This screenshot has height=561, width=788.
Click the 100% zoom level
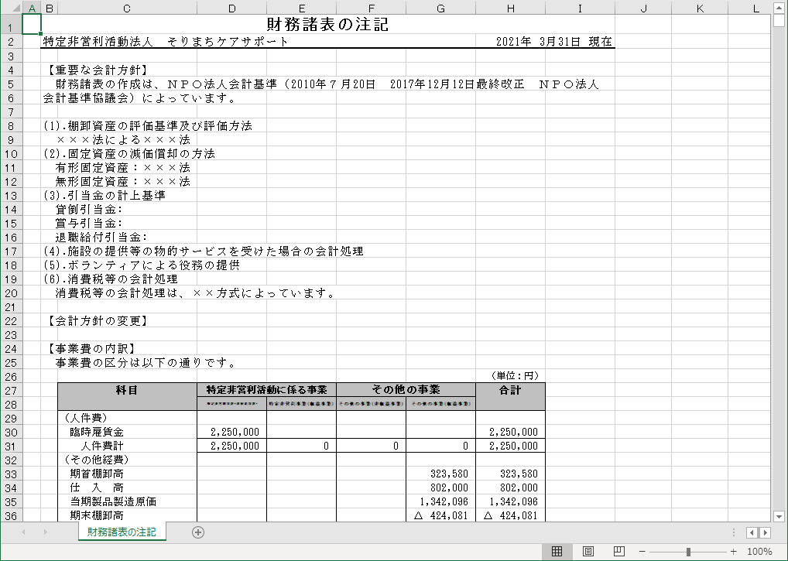tap(759, 552)
